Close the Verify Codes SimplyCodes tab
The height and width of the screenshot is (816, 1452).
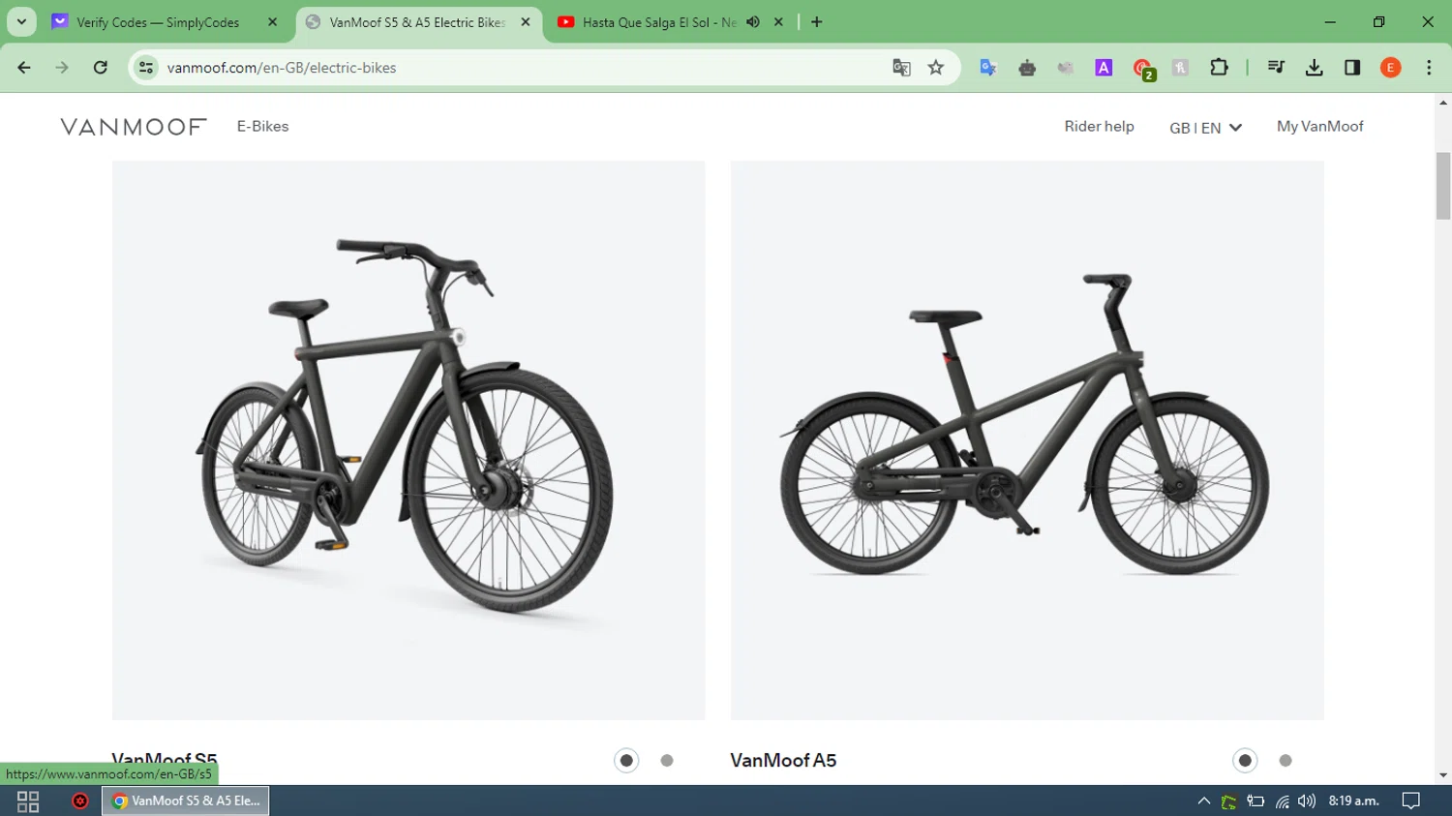[272, 21]
